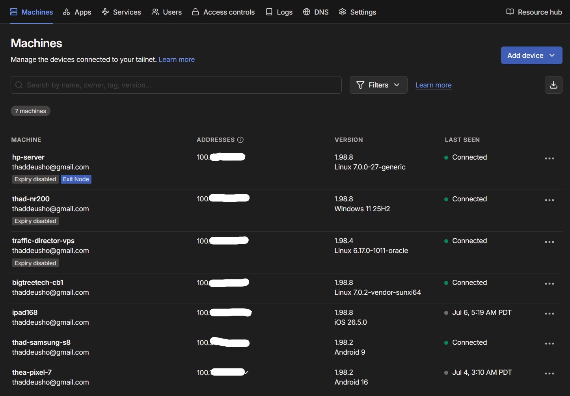Image resolution: width=570 pixels, height=396 pixels.
Task: Click the hp-server IP address
Action: (x=221, y=157)
